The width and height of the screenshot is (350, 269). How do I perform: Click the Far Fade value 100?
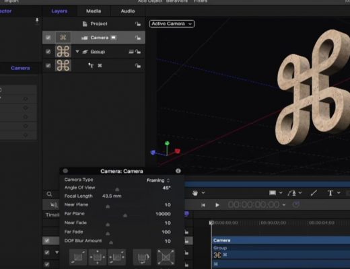tap(166, 232)
